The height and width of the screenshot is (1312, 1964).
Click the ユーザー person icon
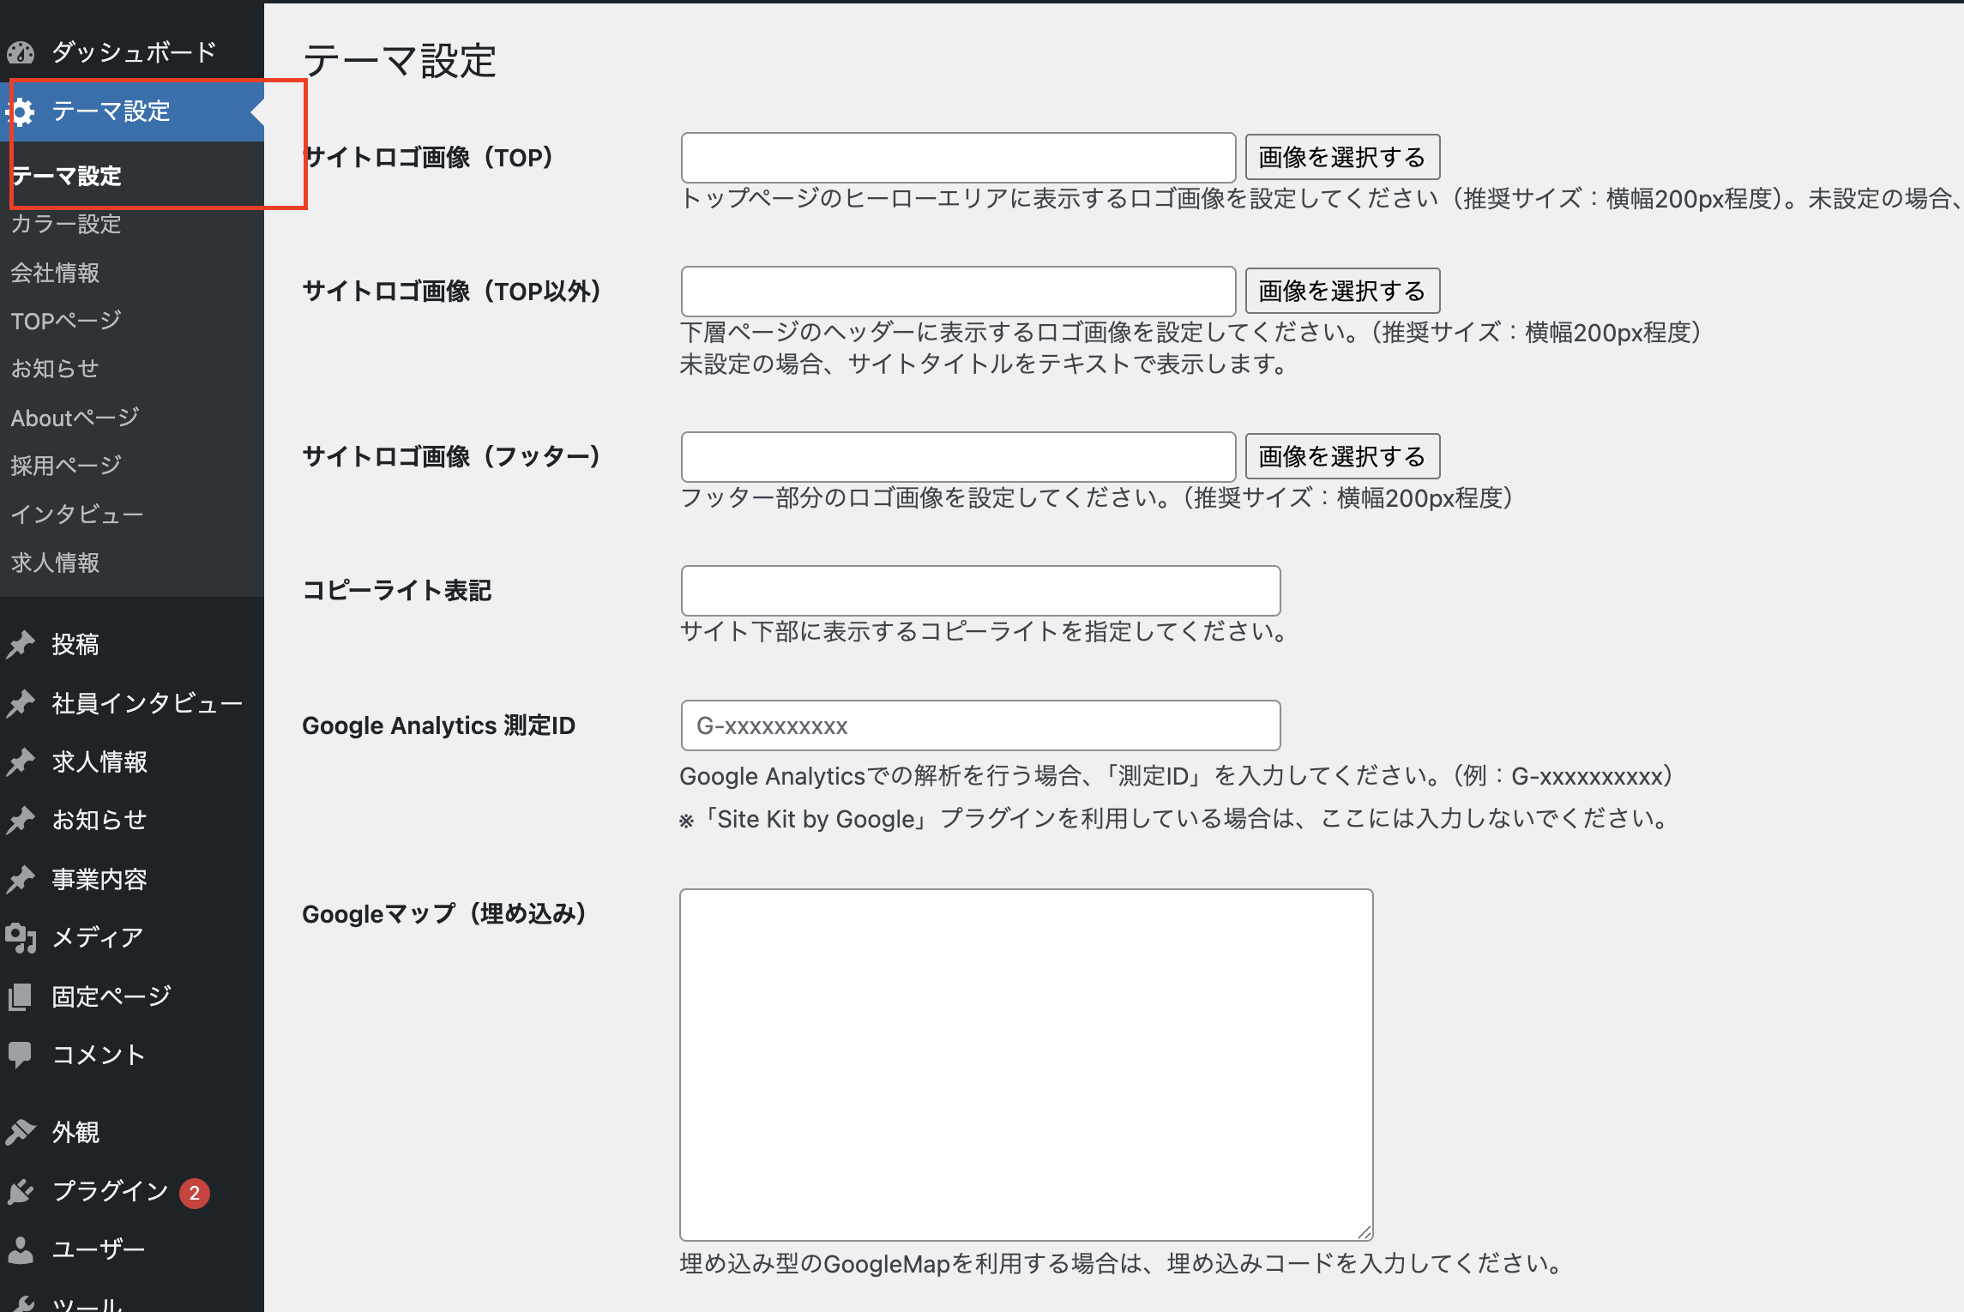click(x=21, y=1250)
